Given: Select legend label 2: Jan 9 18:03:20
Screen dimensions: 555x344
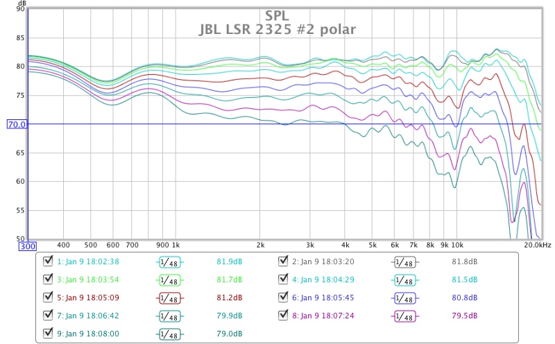Looking at the screenshot, I should click(323, 261).
